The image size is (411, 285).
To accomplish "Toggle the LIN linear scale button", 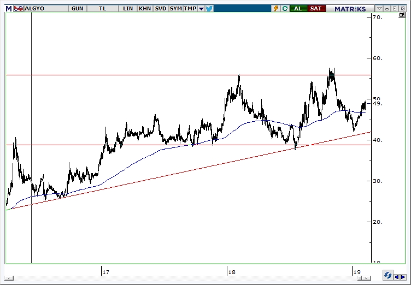I will click(128, 9).
